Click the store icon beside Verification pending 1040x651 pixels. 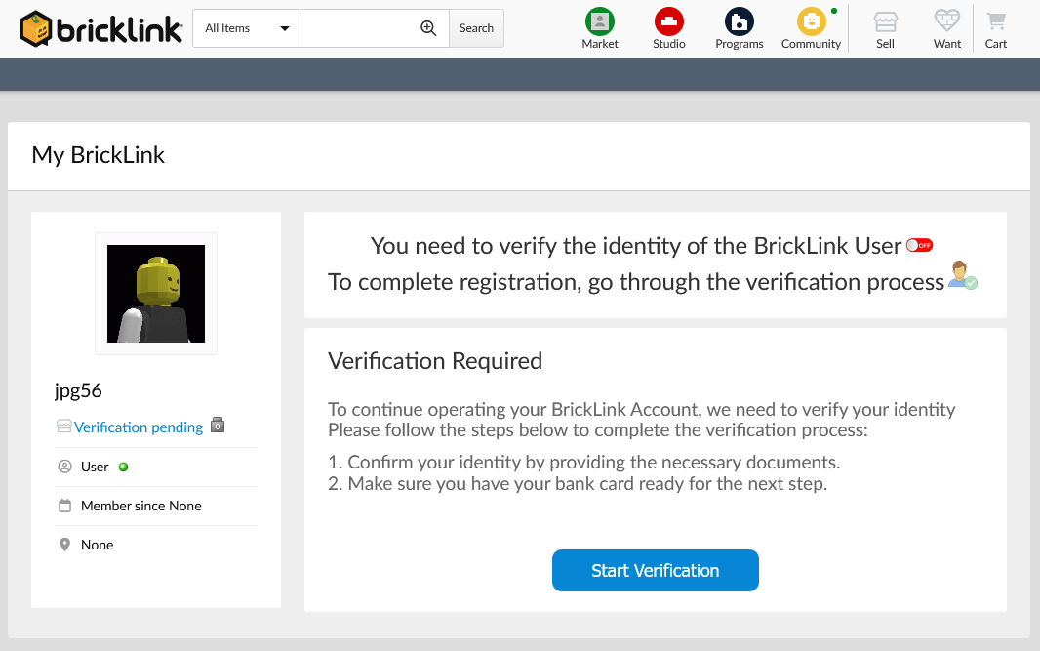tap(63, 427)
